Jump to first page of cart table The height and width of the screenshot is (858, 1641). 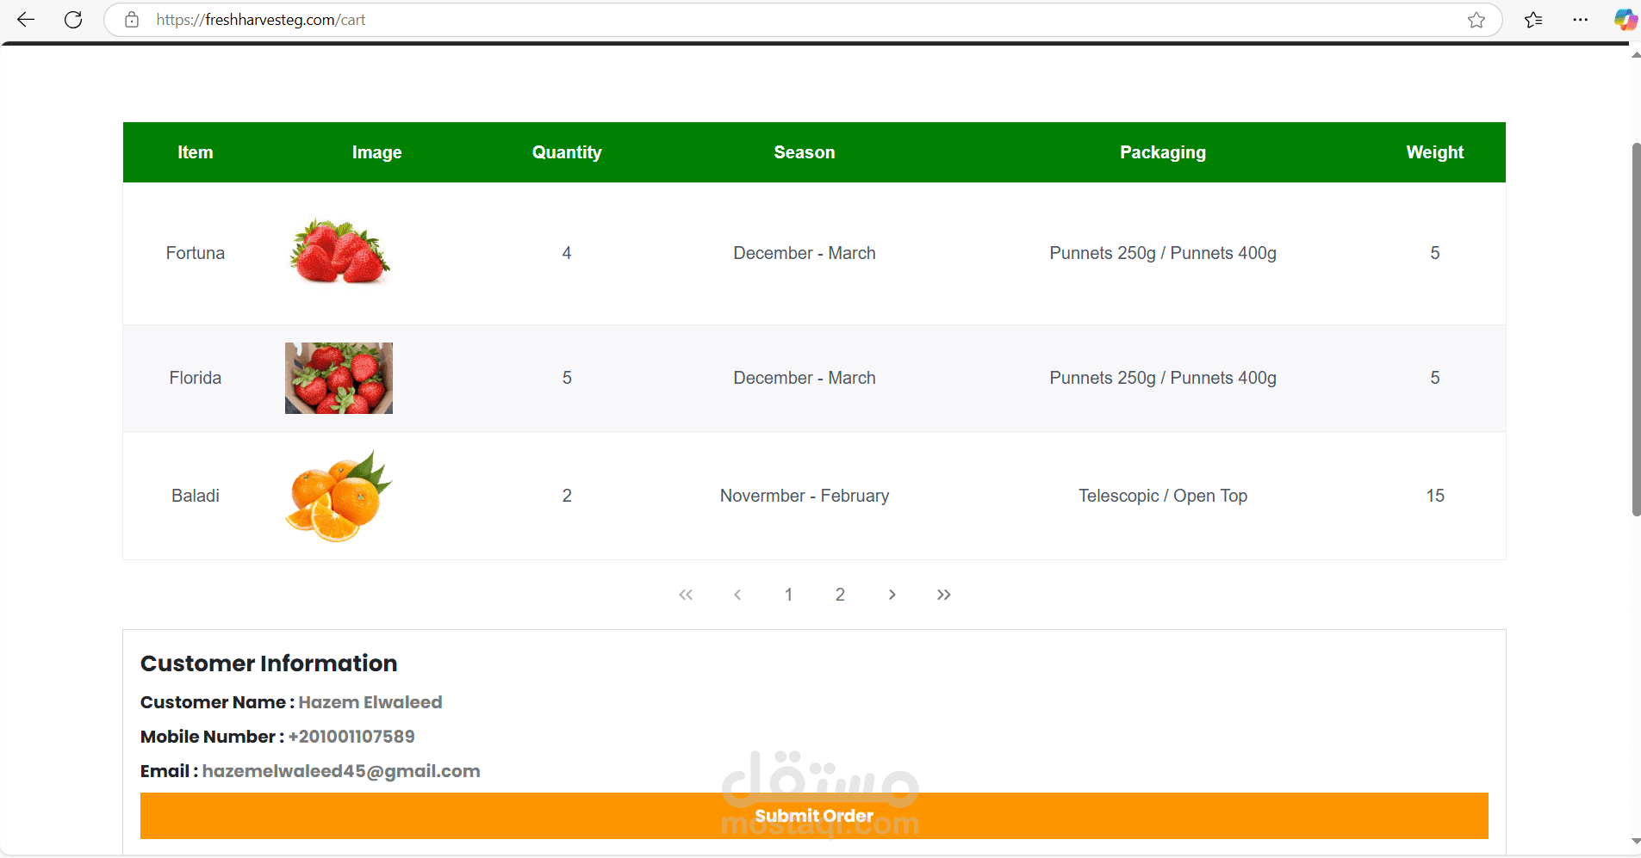(686, 595)
